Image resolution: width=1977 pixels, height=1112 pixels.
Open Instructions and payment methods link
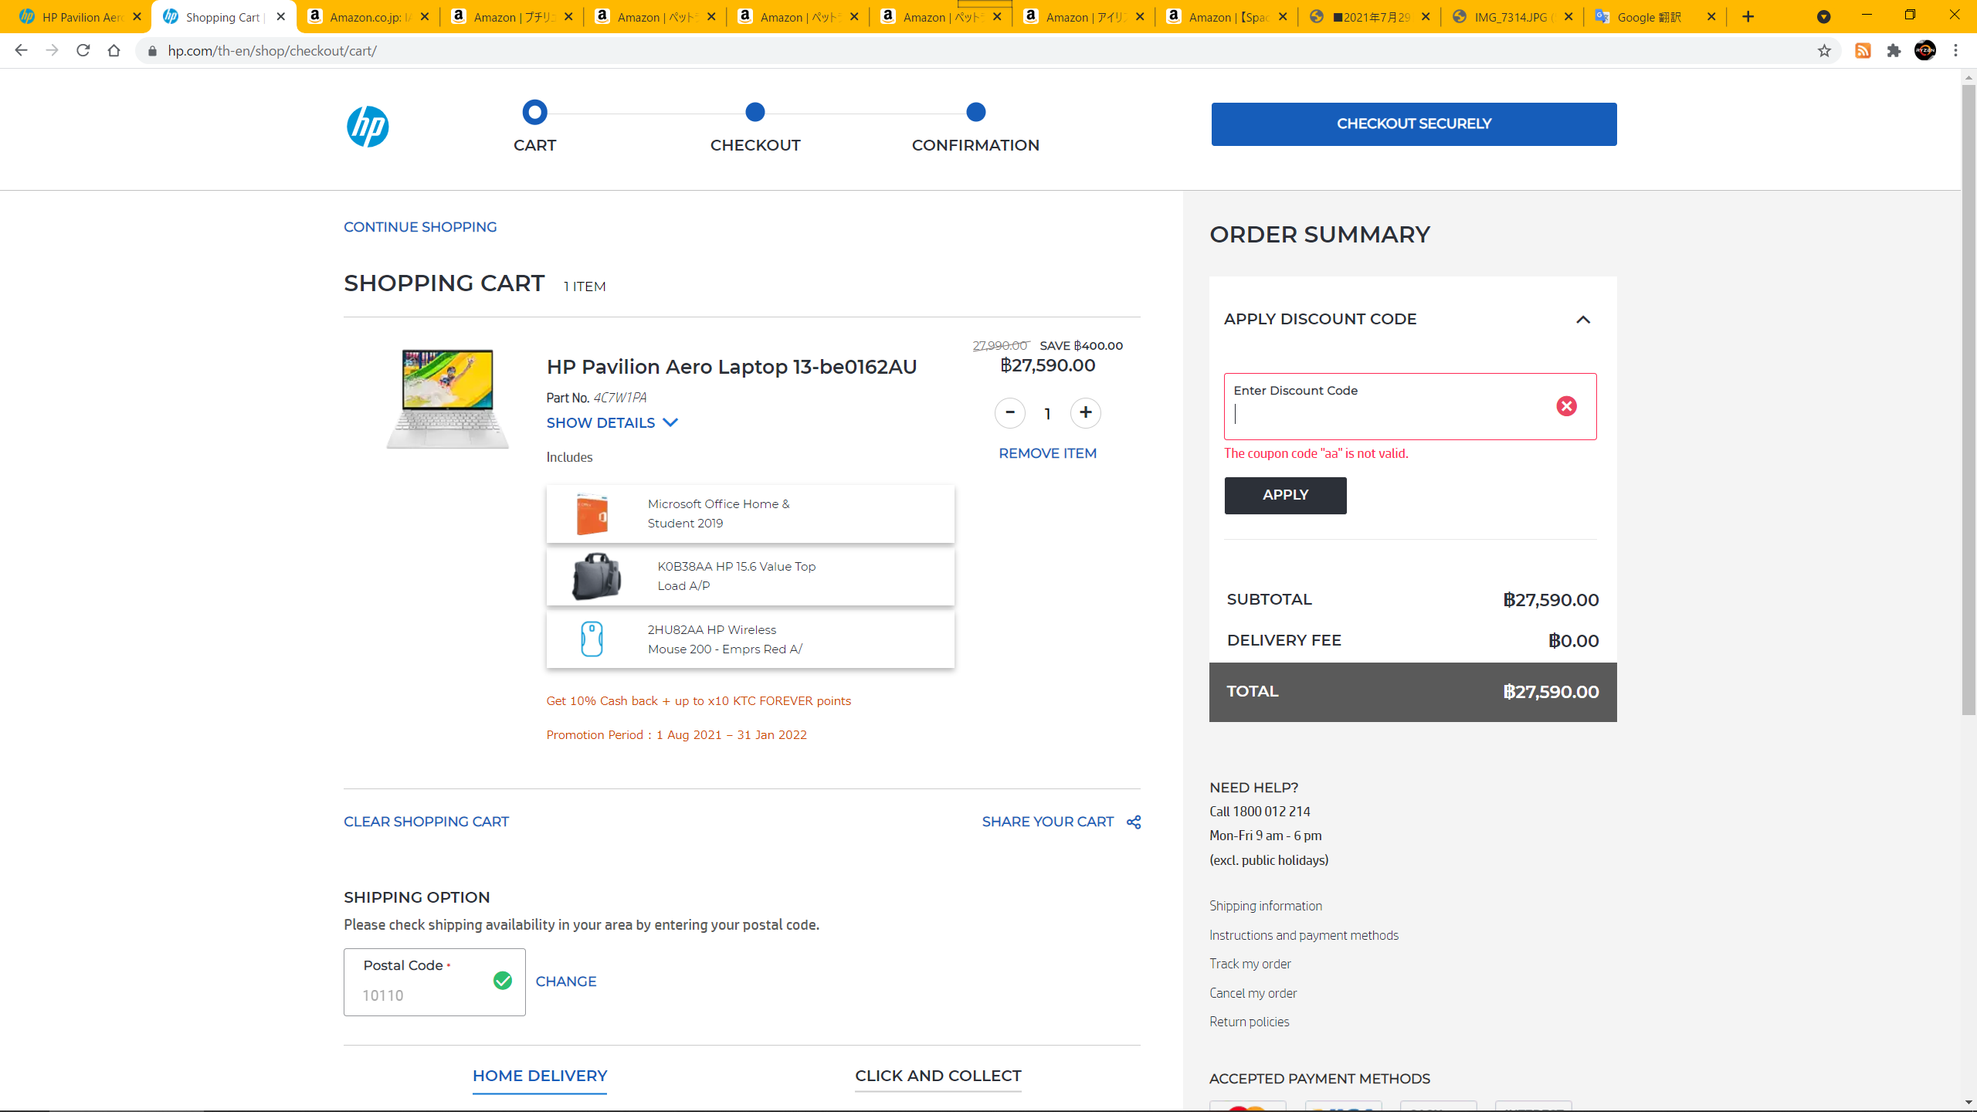pyautogui.click(x=1304, y=935)
